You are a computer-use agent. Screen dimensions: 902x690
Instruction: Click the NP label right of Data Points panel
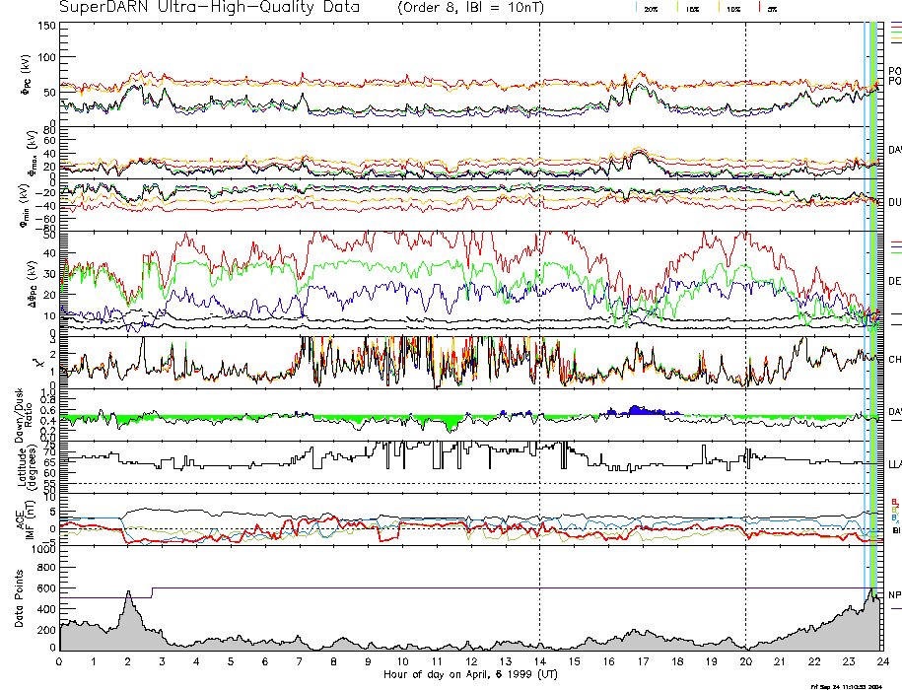point(894,595)
